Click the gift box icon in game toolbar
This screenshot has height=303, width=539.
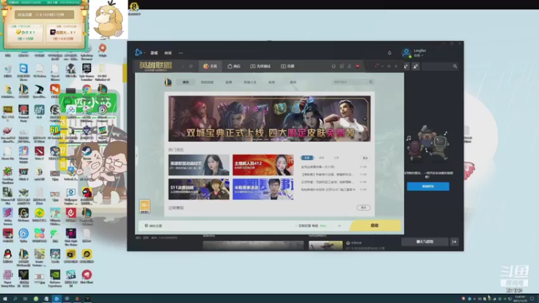click(342, 66)
